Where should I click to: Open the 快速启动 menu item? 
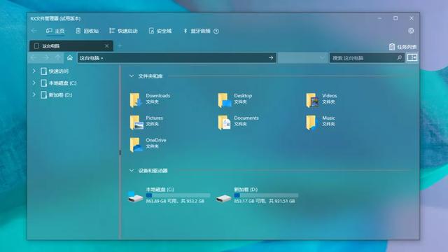(123, 31)
